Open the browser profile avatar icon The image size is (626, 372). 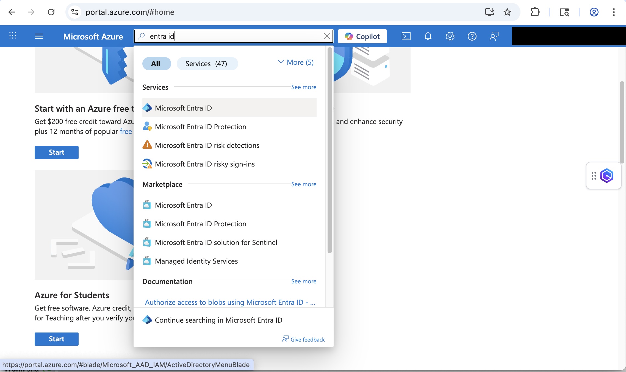594,12
